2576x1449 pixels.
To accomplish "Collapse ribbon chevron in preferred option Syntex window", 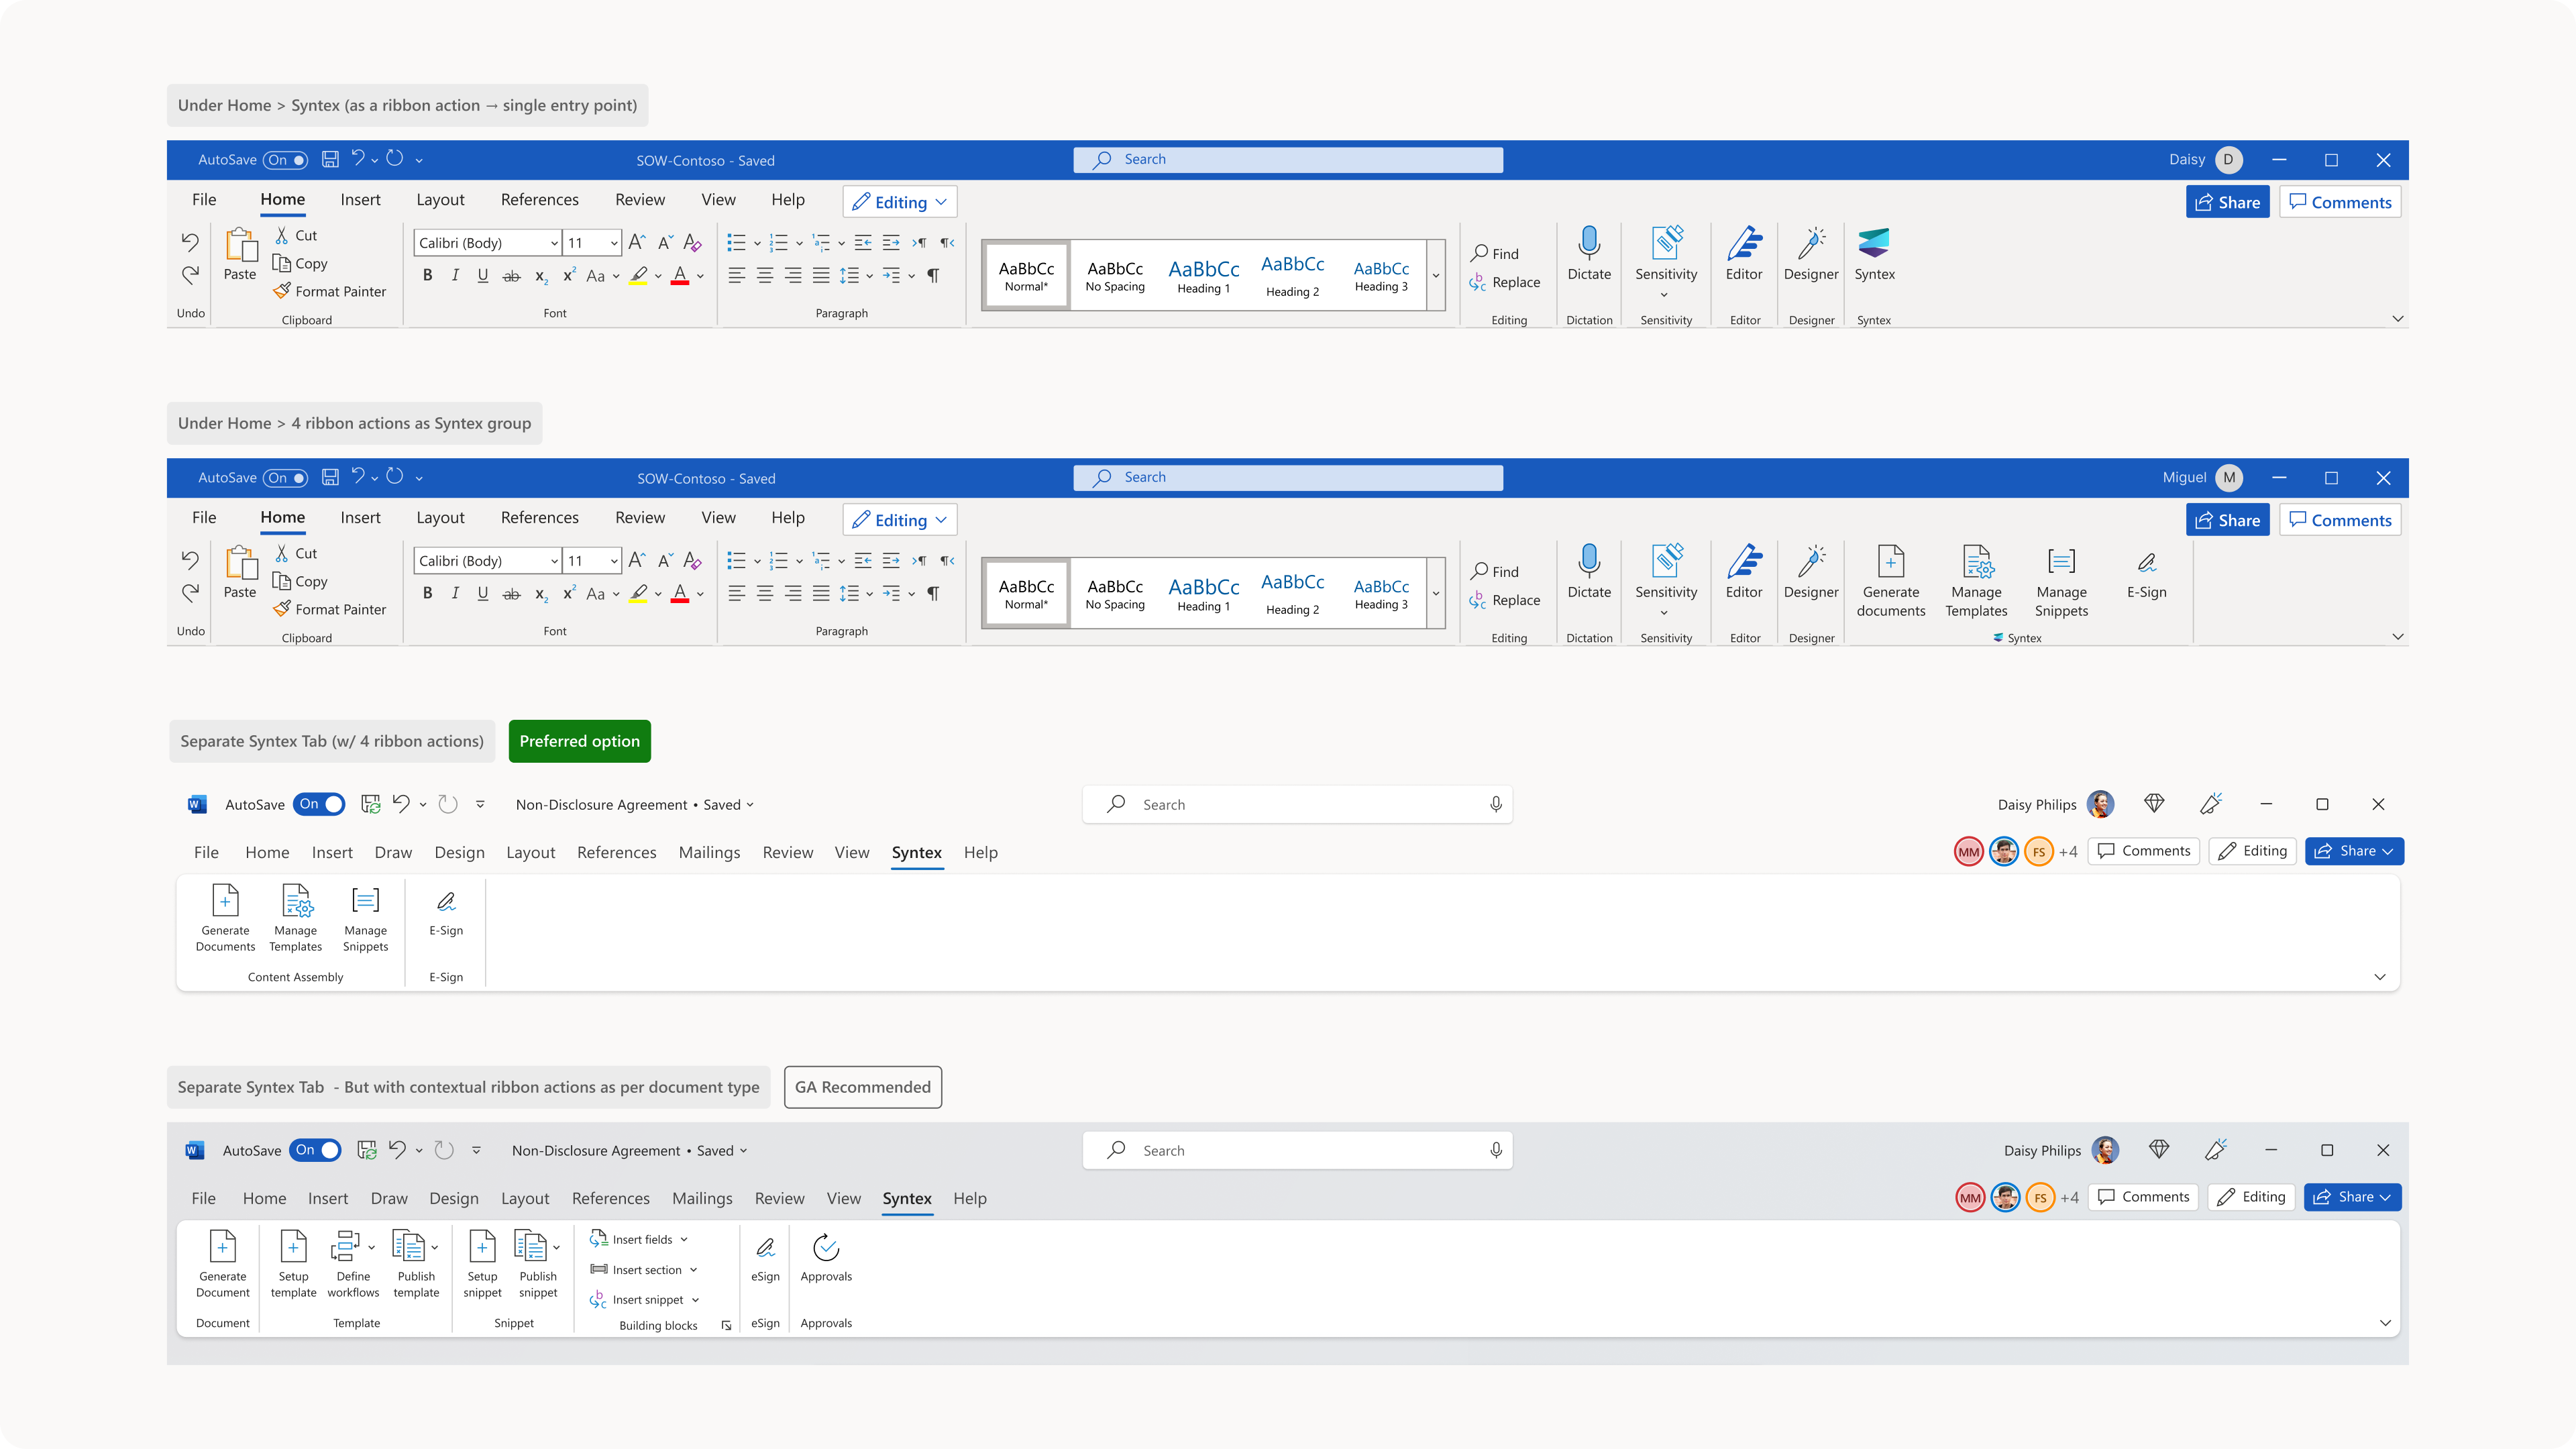I will pyautogui.click(x=2380, y=977).
